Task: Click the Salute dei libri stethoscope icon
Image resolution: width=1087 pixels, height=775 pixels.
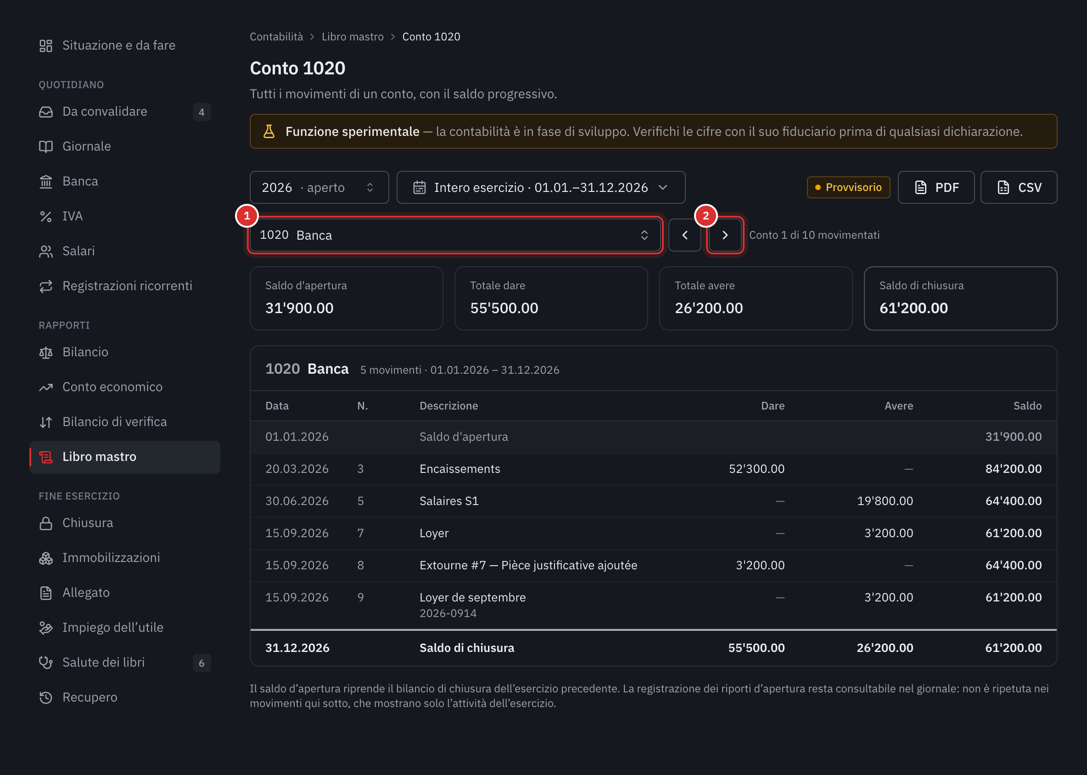Action: click(x=46, y=663)
